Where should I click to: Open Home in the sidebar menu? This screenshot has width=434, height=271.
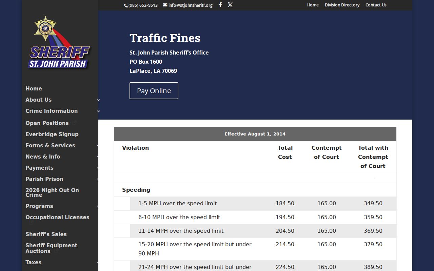pos(34,88)
